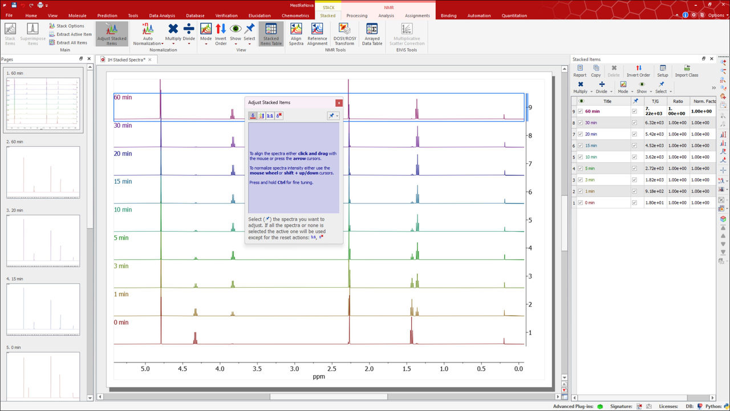Select the 20 min page thumbnail

43,241
